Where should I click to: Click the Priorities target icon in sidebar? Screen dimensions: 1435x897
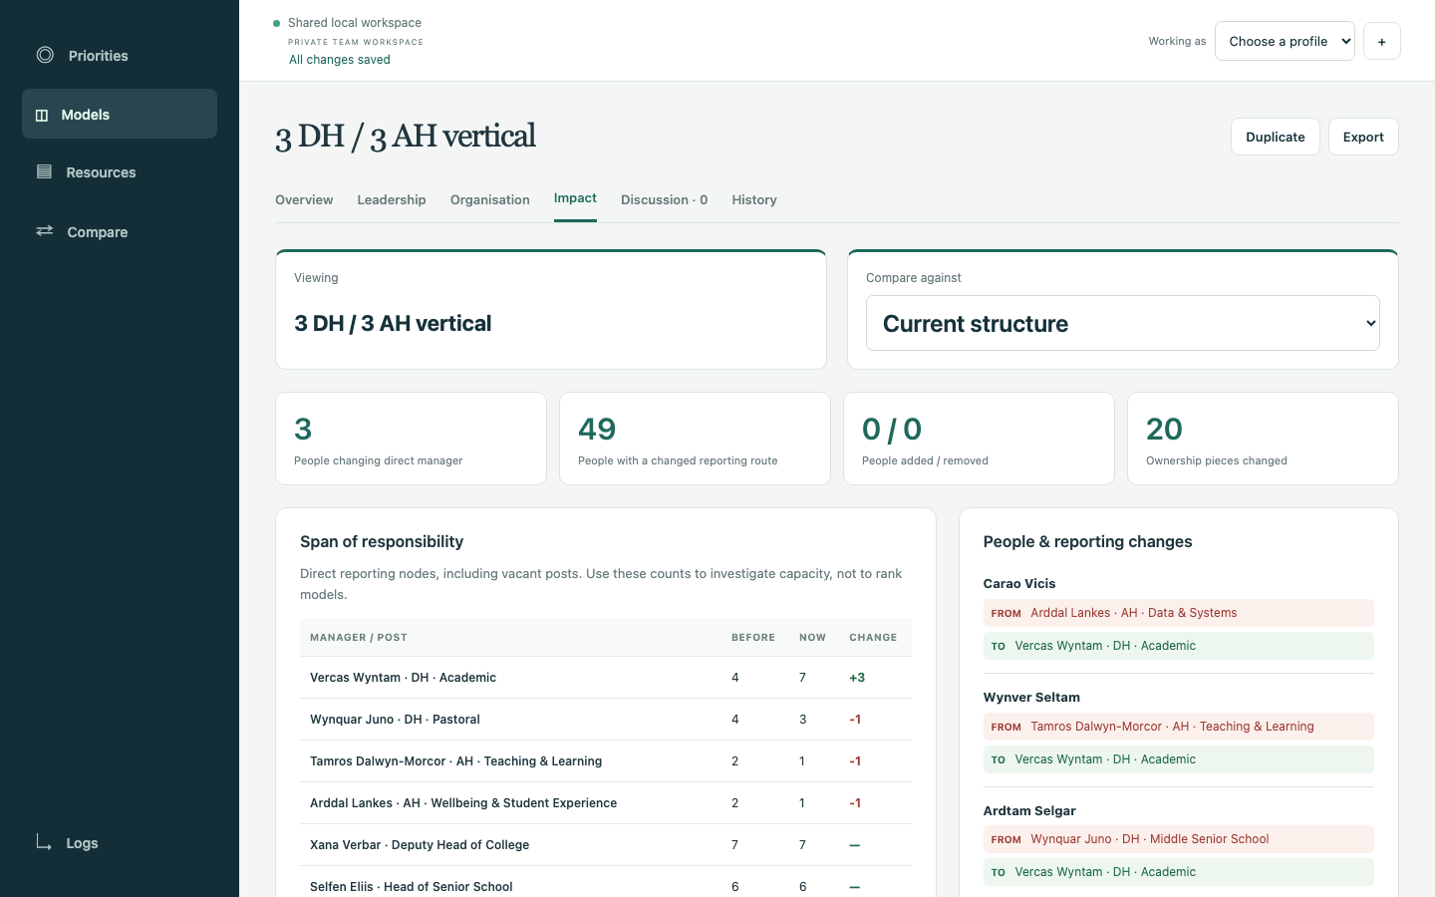[x=45, y=55]
